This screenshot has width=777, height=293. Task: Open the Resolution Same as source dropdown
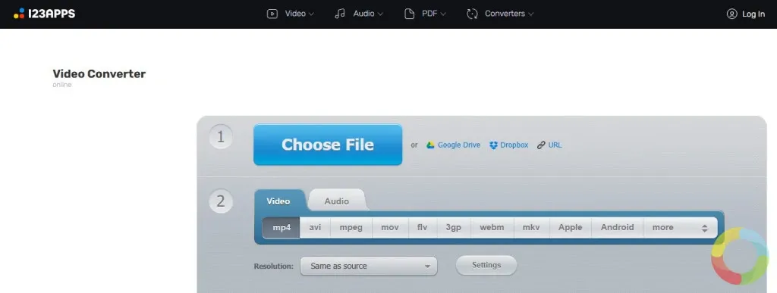[x=369, y=266]
